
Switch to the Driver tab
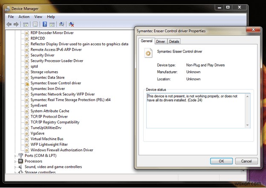coord(160,41)
